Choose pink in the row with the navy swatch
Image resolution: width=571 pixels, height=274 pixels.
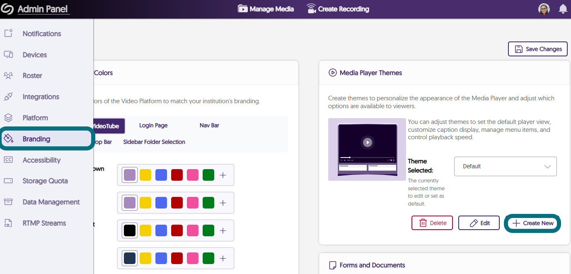tap(193, 258)
